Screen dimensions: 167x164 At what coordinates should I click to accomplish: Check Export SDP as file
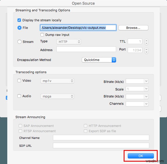(86, 131)
